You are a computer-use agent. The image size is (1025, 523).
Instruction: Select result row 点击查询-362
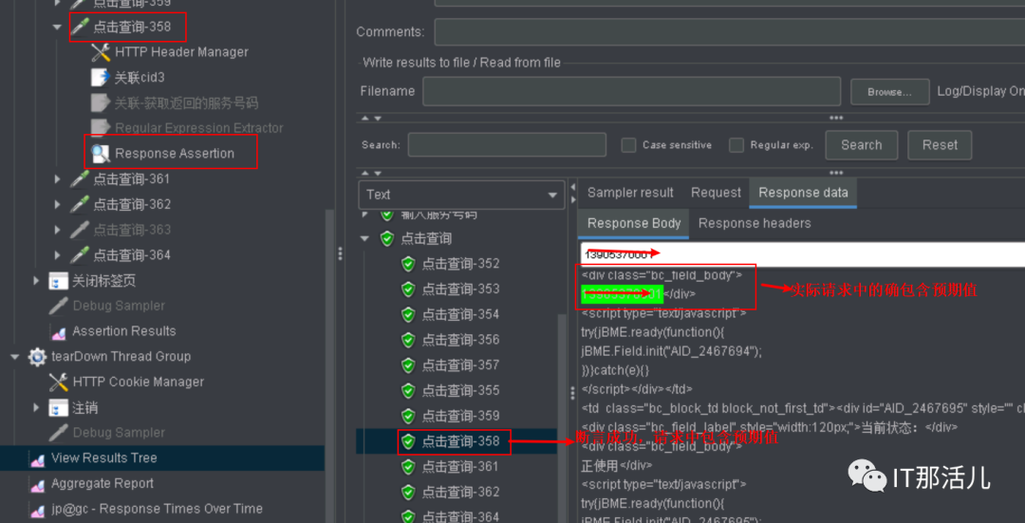[x=459, y=493]
